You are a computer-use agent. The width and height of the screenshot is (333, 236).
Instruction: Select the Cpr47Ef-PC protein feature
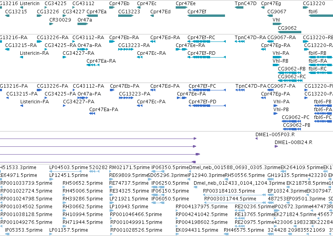(207, 90)
